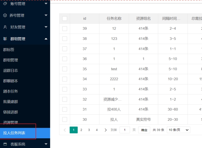Check the row with id 36
Viewport: 202px width, 148px height.
[x=64, y=59]
